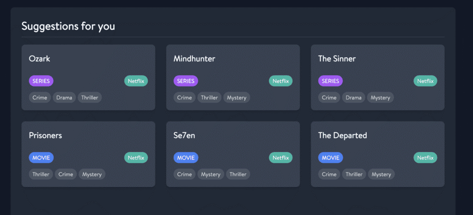Select The Sinner title
473x215 pixels.
[x=337, y=59]
